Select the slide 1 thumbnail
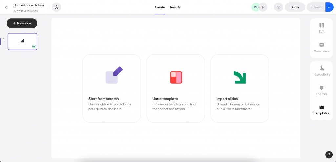Screen dimensions: 336x162 (22, 42)
